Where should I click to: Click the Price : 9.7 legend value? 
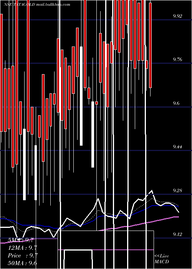tap(23, 256)
